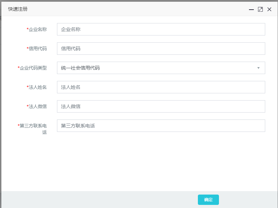Focus the 法人姓名 input field
This screenshot has width=278, height=208.
(161, 87)
